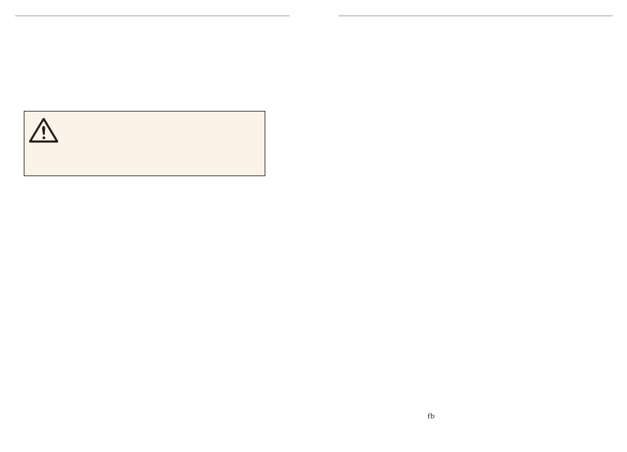Select the gray header rule on left page

[152, 16]
